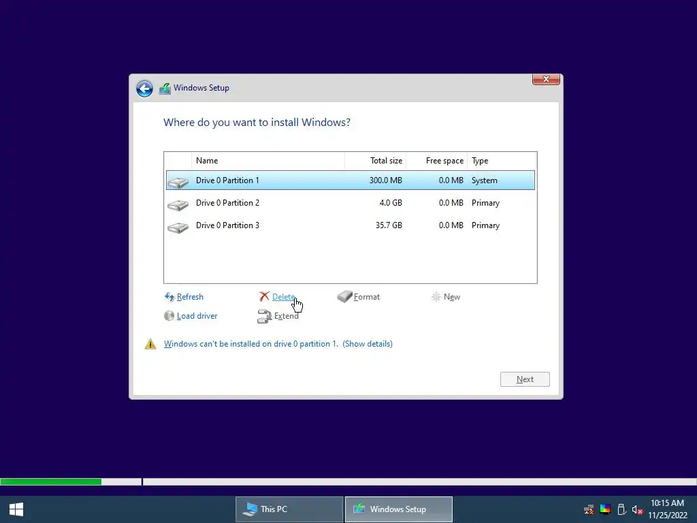The width and height of the screenshot is (697, 523).
Task: Go back using the blue arrow button
Action: coord(144,89)
